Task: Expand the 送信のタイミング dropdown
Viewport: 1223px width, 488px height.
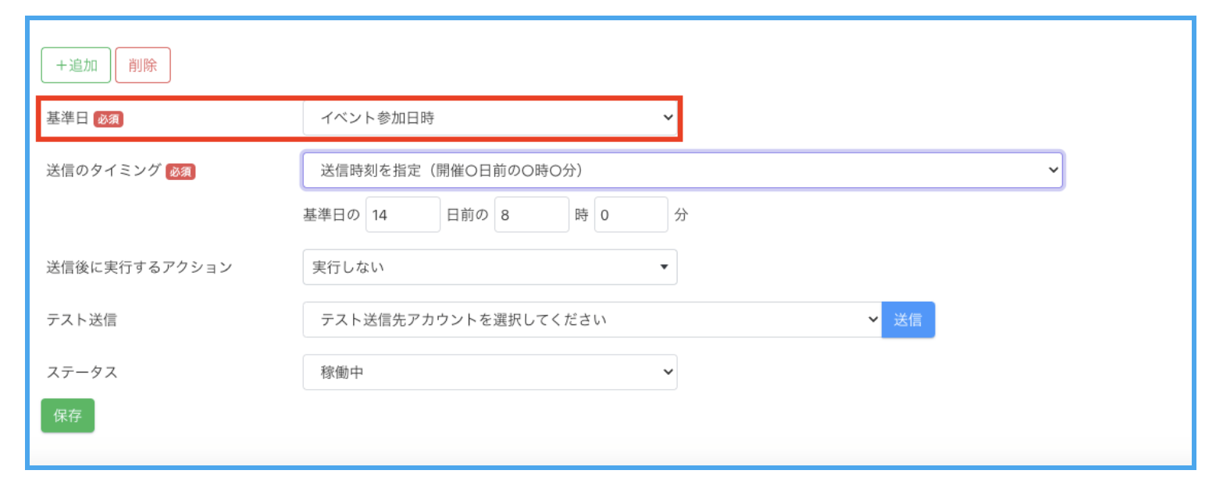Action: (x=682, y=171)
